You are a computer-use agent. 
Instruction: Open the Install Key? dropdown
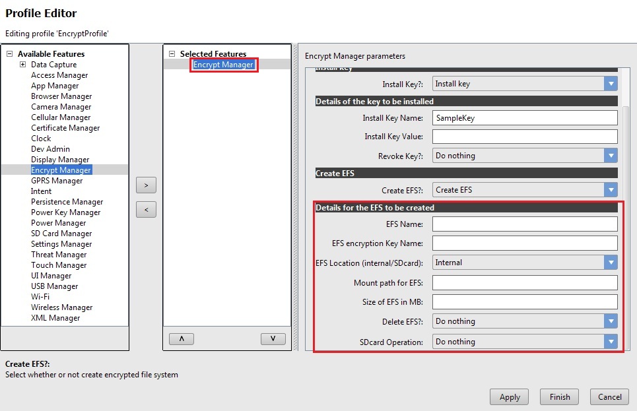coord(611,84)
